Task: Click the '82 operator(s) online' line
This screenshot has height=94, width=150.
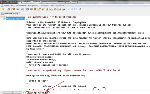Action: 39,57
